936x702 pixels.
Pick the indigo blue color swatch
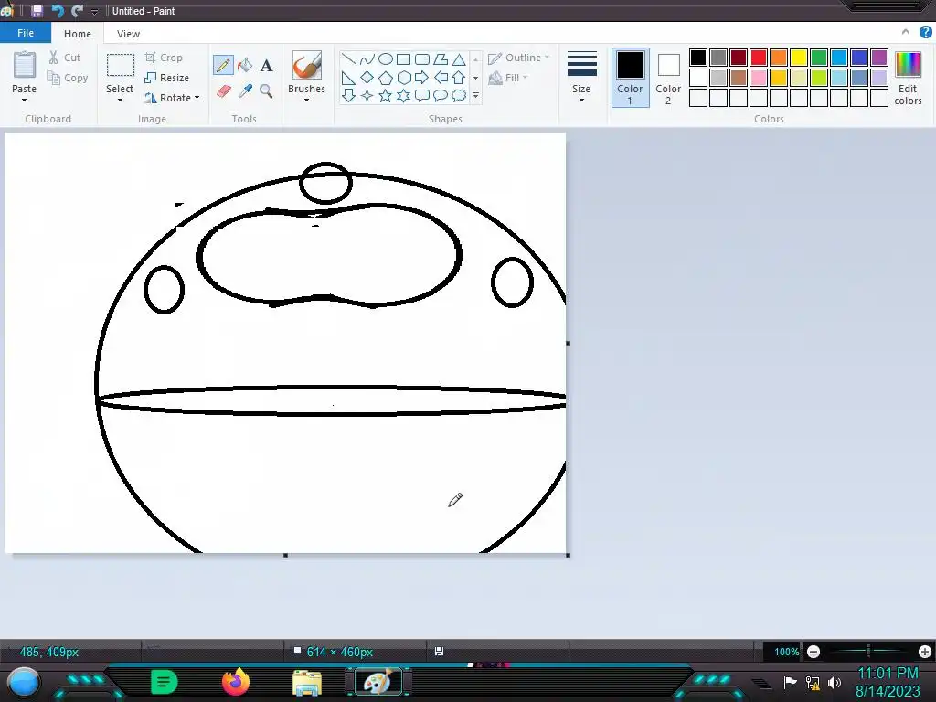859,58
